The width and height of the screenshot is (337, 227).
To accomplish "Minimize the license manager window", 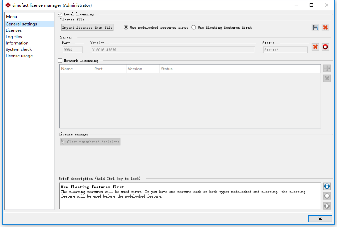I will point(296,5).
